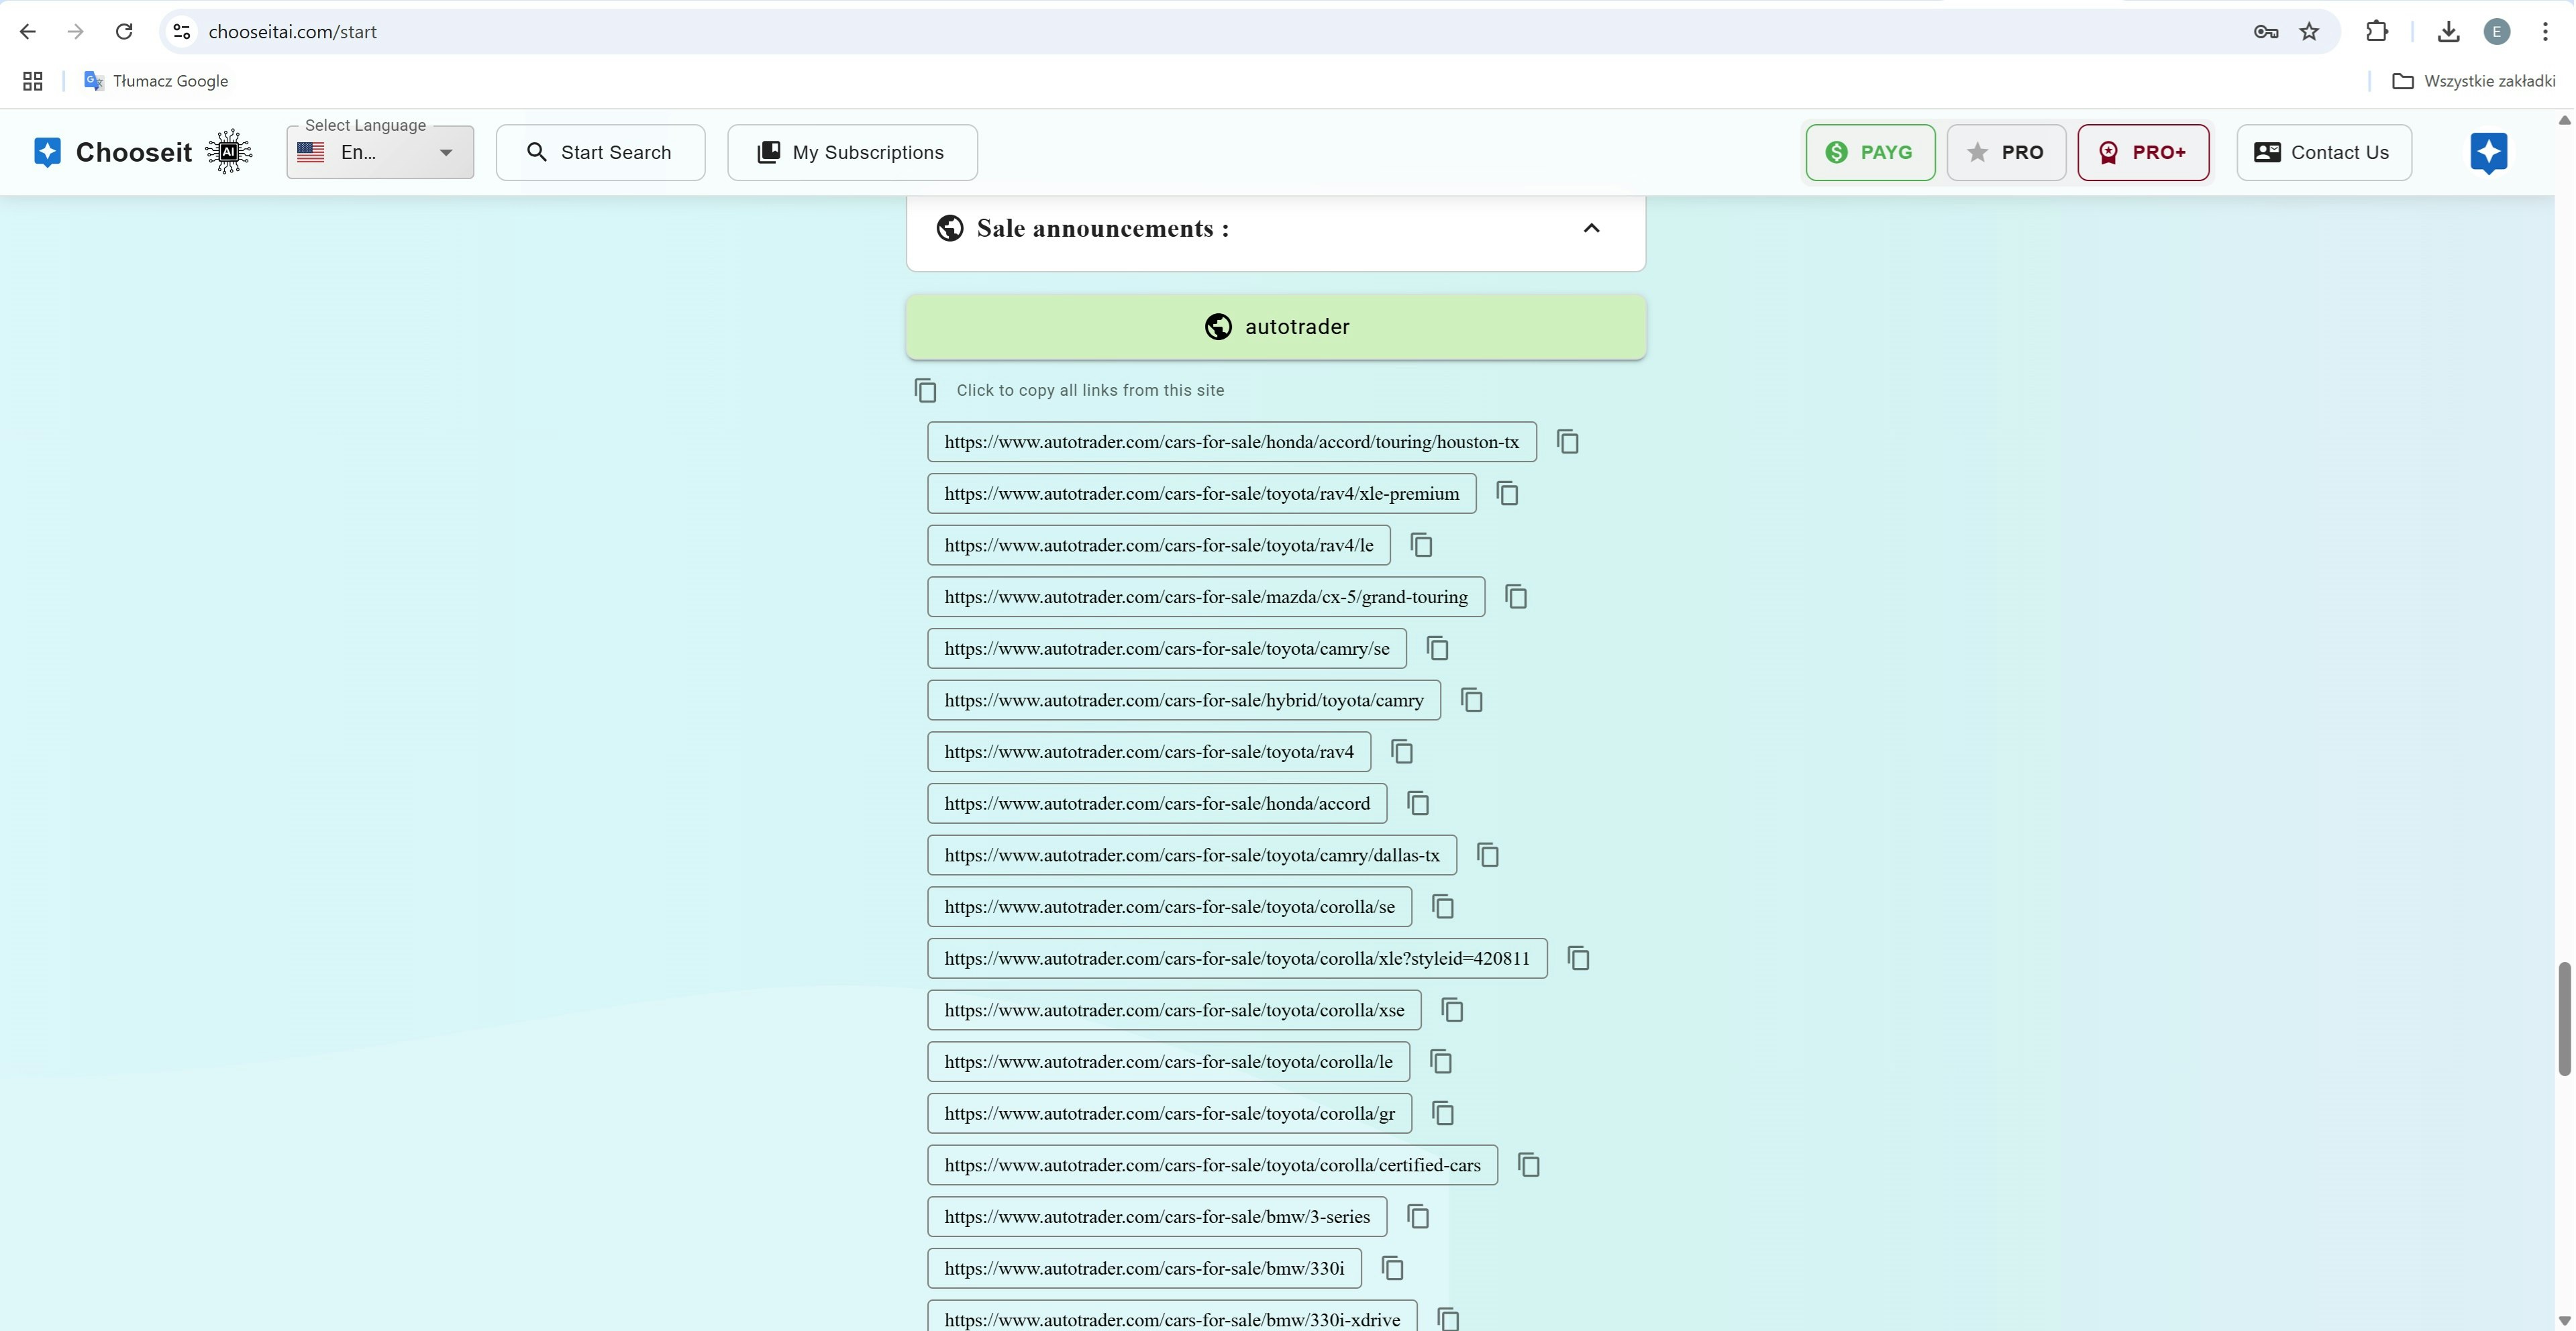Viewport: 2576px width, 1331px height.
Task: Click blue star icon at top right
Action: click(x=2488, y=152)
